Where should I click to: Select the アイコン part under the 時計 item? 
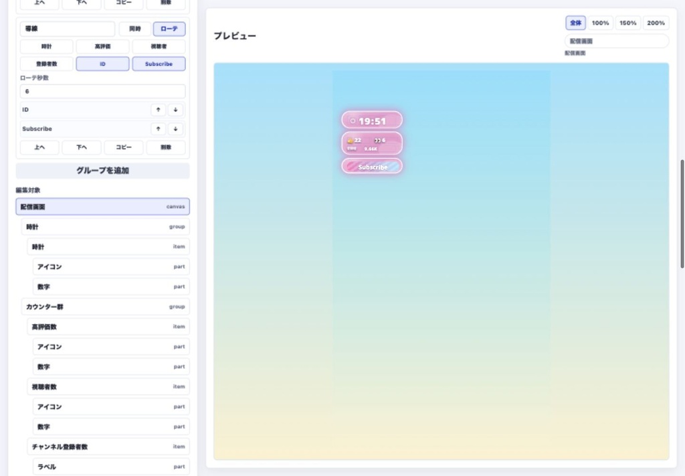[111, 266]
